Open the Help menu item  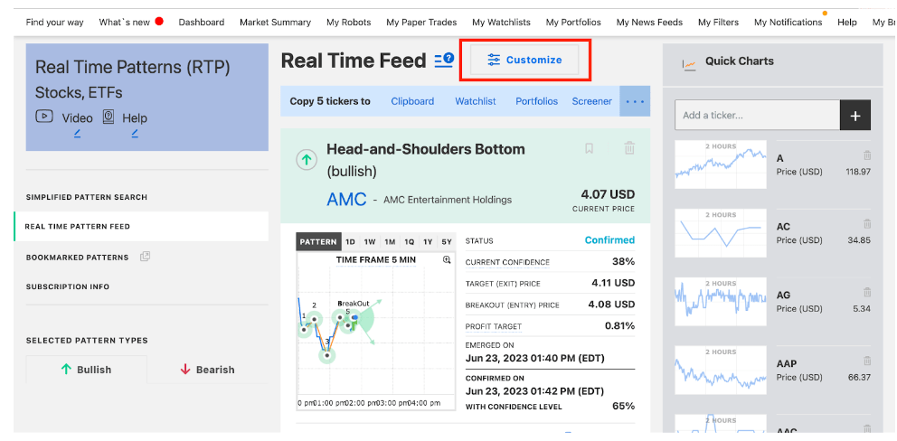pos(847,23)
